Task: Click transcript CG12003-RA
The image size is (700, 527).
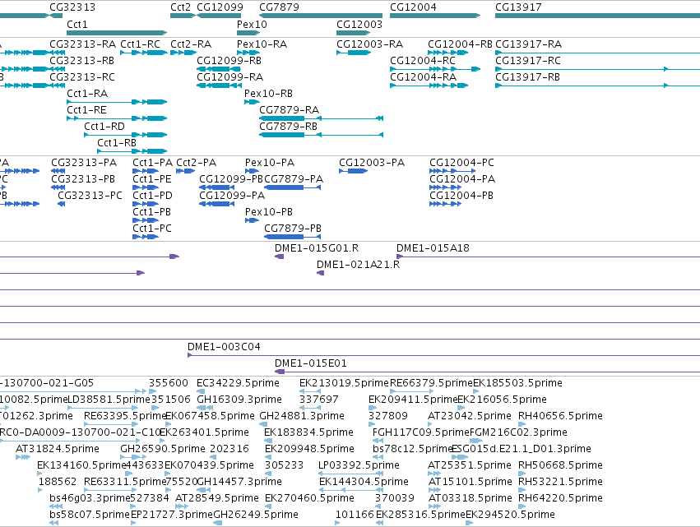Action: pyautogui.click(x=369, y=44)
